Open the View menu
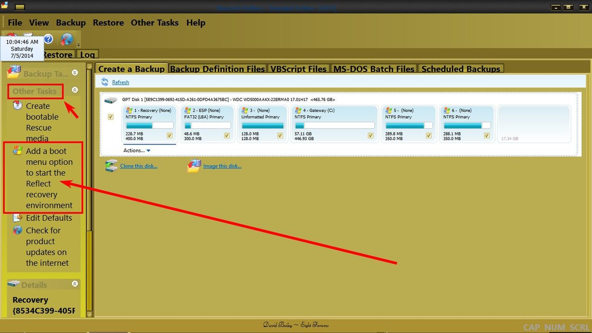Viewport: 592px width, 333px height. [39, 23]
